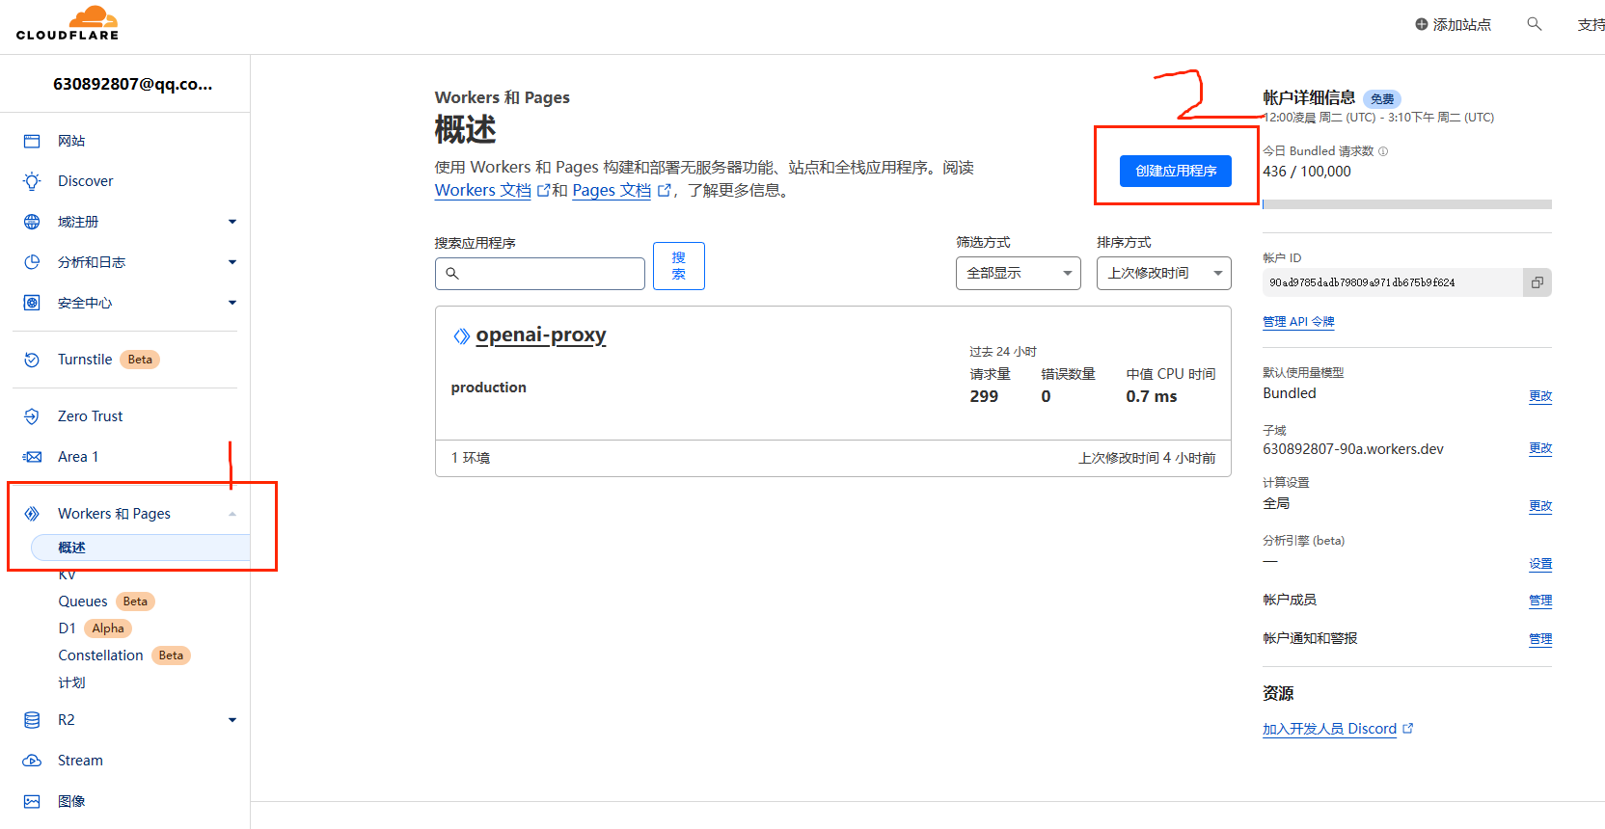
Task: Open the 排序方式 上次修改时间 dropdown
Action: pos(1164,273)
